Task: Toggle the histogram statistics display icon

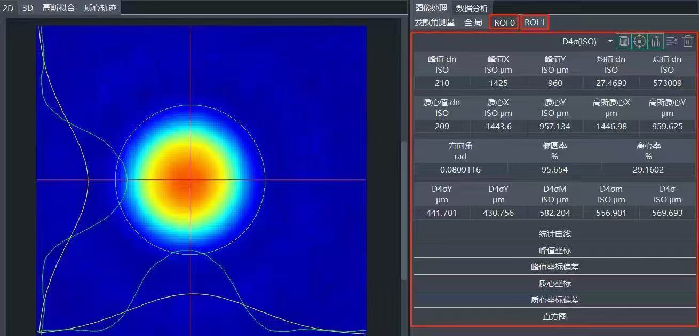Action: [656, 41]
